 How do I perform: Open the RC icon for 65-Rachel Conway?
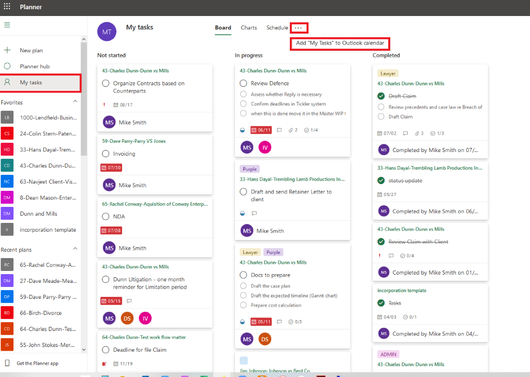(x=7, y=265)
